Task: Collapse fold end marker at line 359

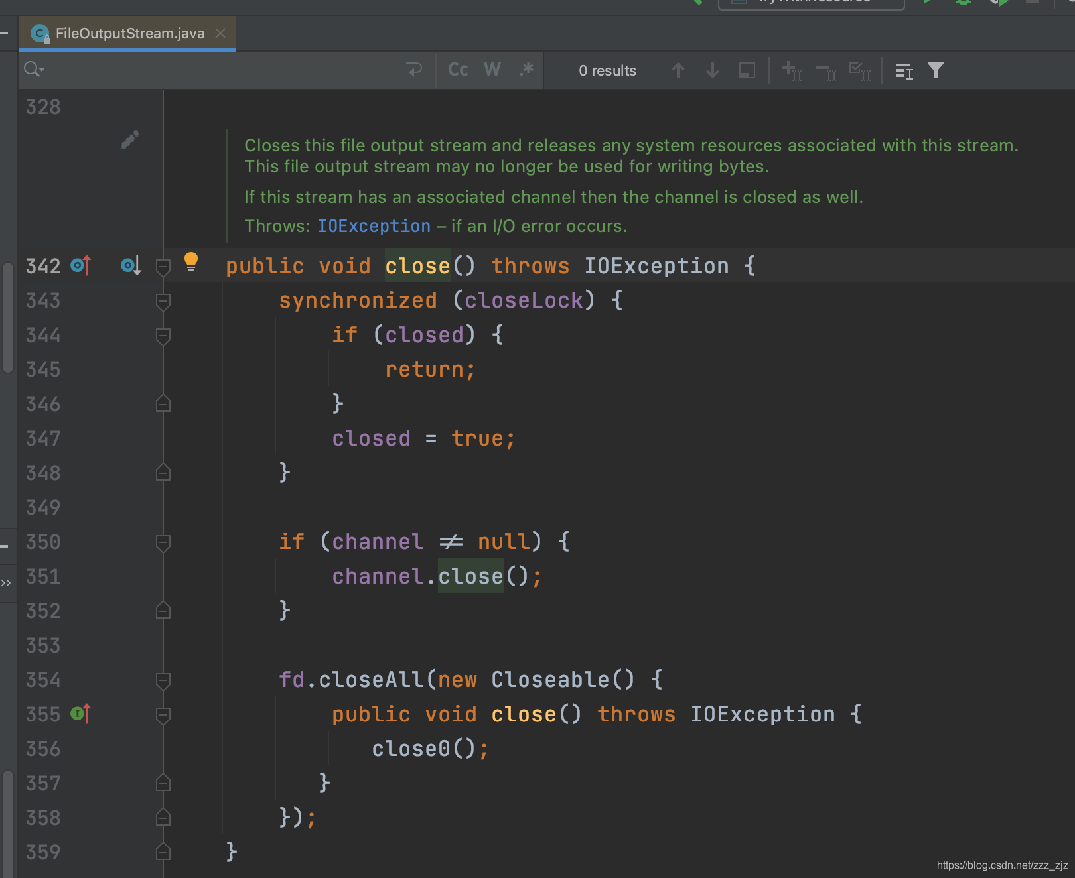Action: [163, 852]
